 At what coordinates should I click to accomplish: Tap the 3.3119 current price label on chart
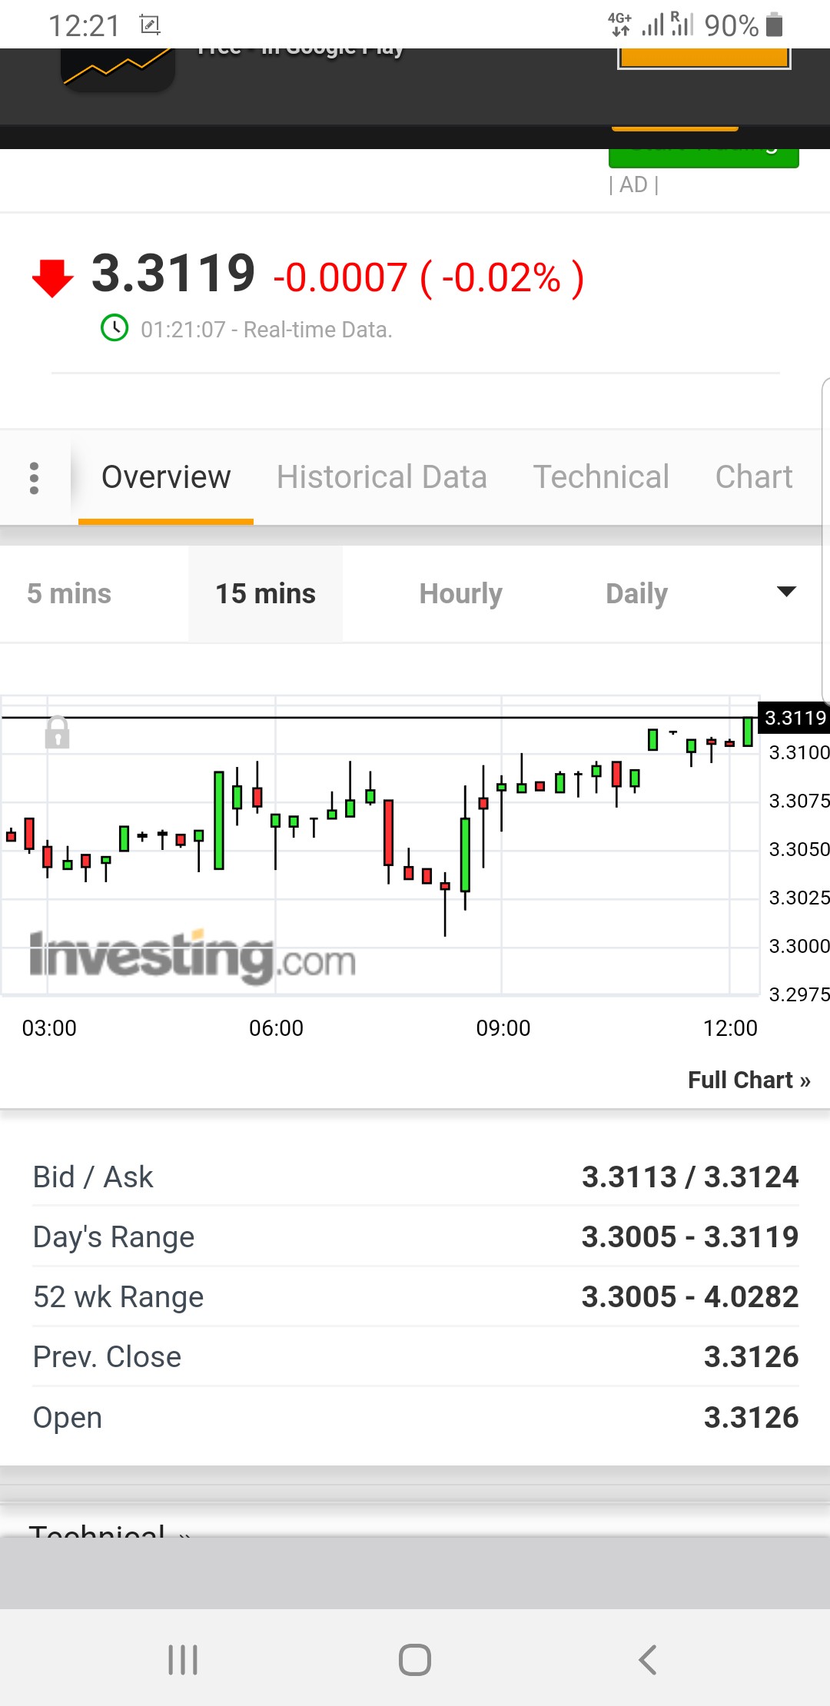click(x=795, y=718)
